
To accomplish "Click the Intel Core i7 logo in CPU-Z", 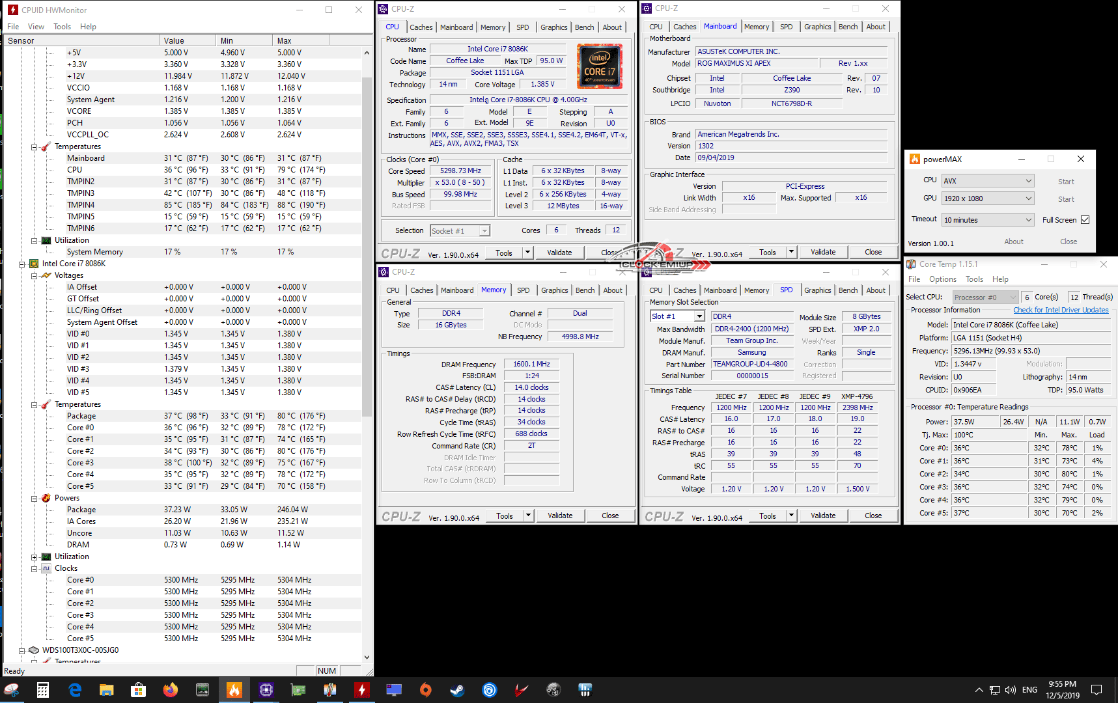I will click(599, 66).
